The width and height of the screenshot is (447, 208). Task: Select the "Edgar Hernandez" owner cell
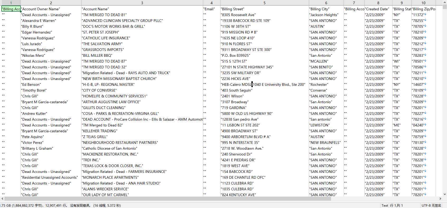(51, 32)
